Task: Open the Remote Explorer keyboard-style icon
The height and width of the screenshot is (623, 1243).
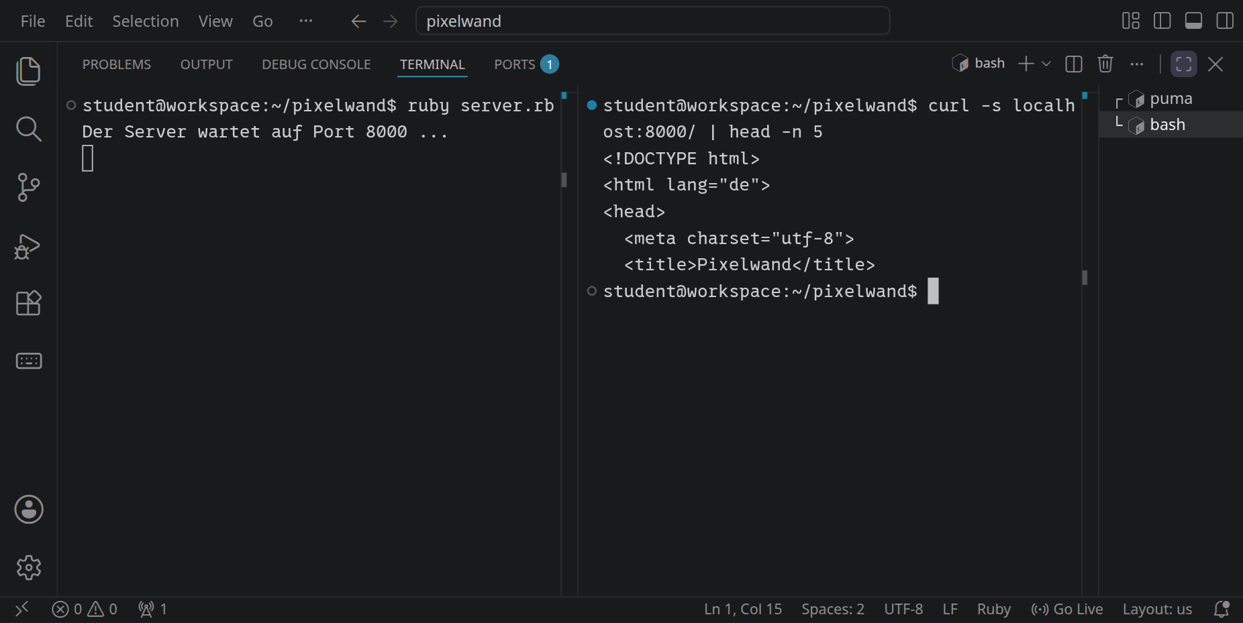Action: pyautogui.click(x=28, y=361)
